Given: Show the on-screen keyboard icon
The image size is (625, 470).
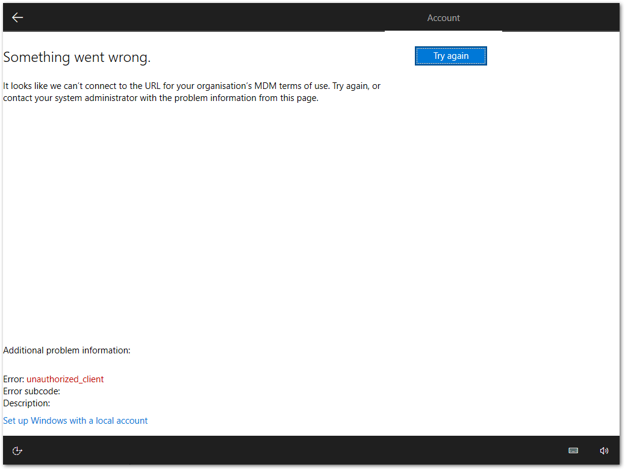Looking at the screenshot, I should point(573,451).
